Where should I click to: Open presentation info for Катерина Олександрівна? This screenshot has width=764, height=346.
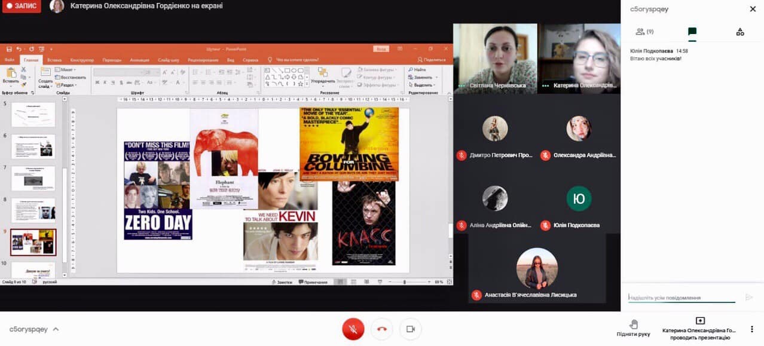(699, 329)
